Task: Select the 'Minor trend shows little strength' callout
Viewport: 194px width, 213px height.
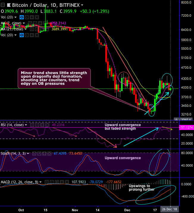Action: click(x=54, y=78)
